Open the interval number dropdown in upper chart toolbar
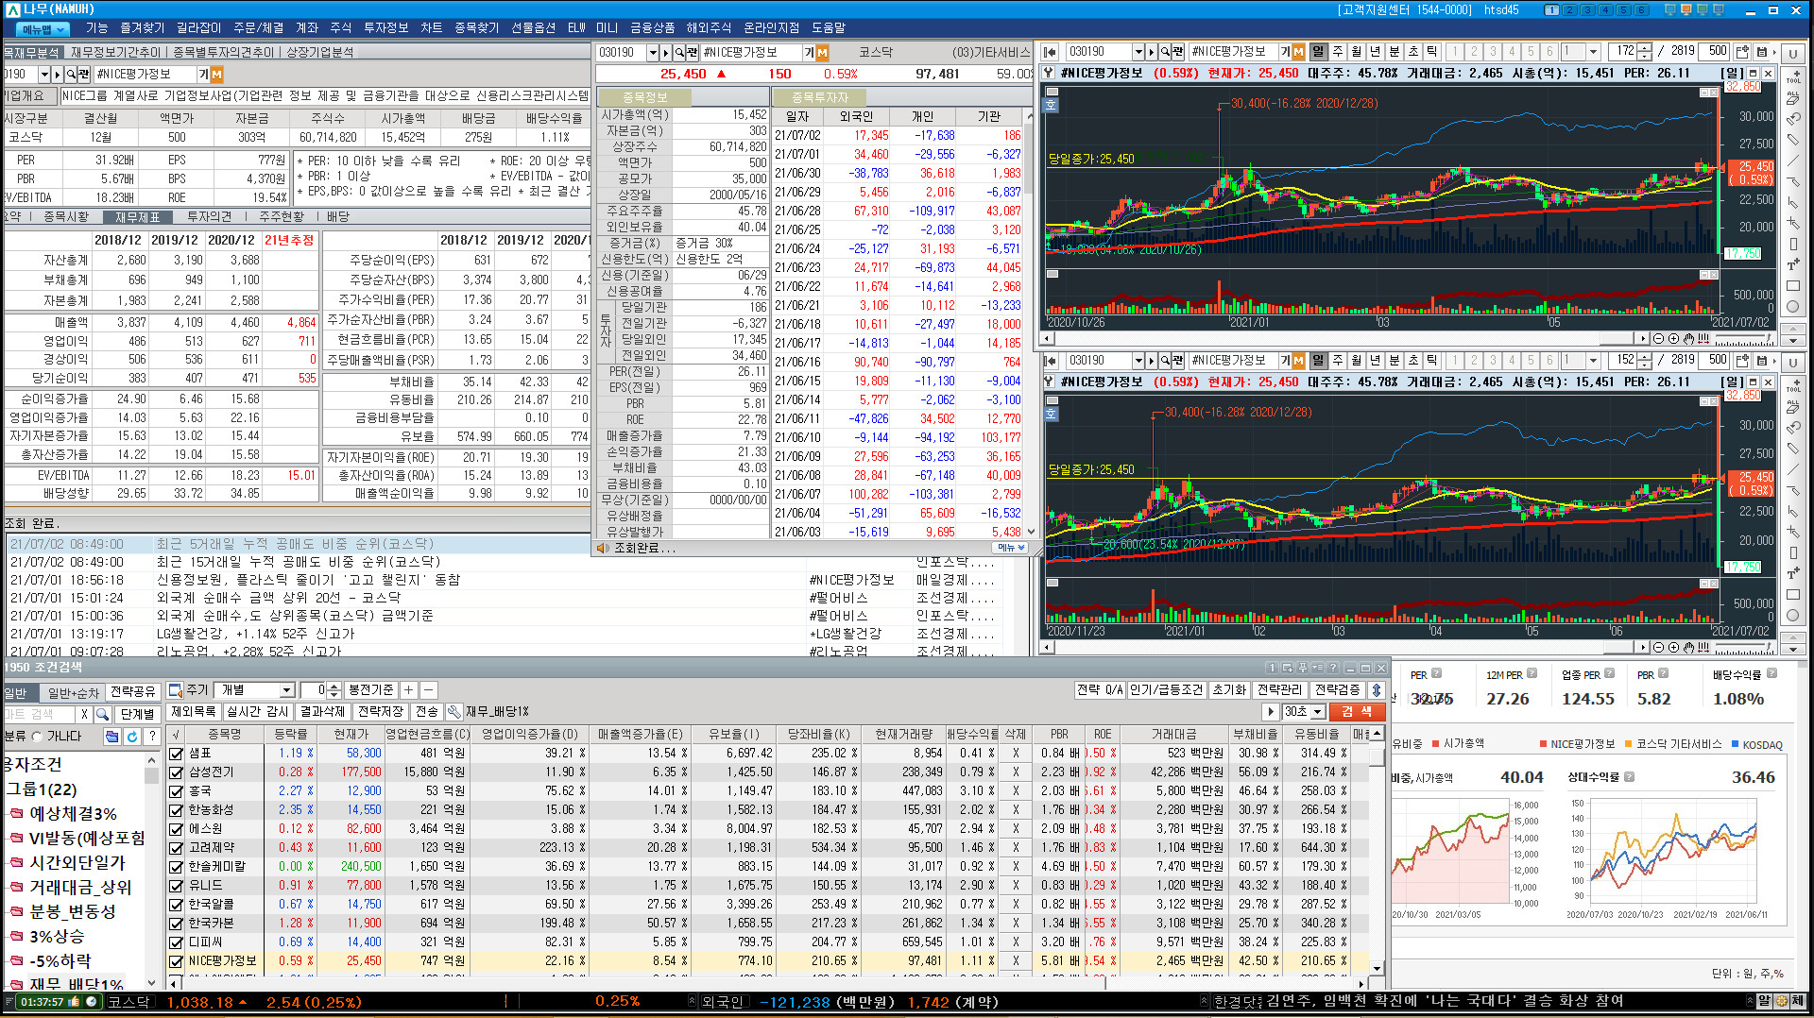The height and width of the screenshot is (1018, 1814). [1593, 52]
